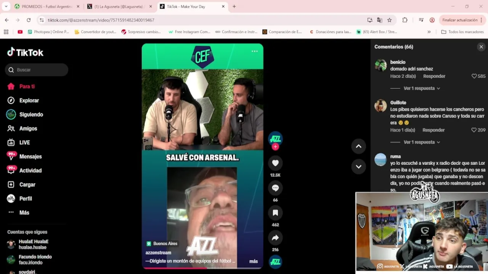This screenshot has width=488, height=274.
Task: Open a new browser tab
Action: pos(234,6)
